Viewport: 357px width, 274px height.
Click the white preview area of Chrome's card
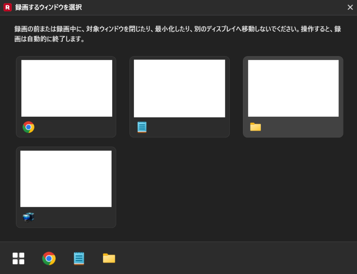66,88
